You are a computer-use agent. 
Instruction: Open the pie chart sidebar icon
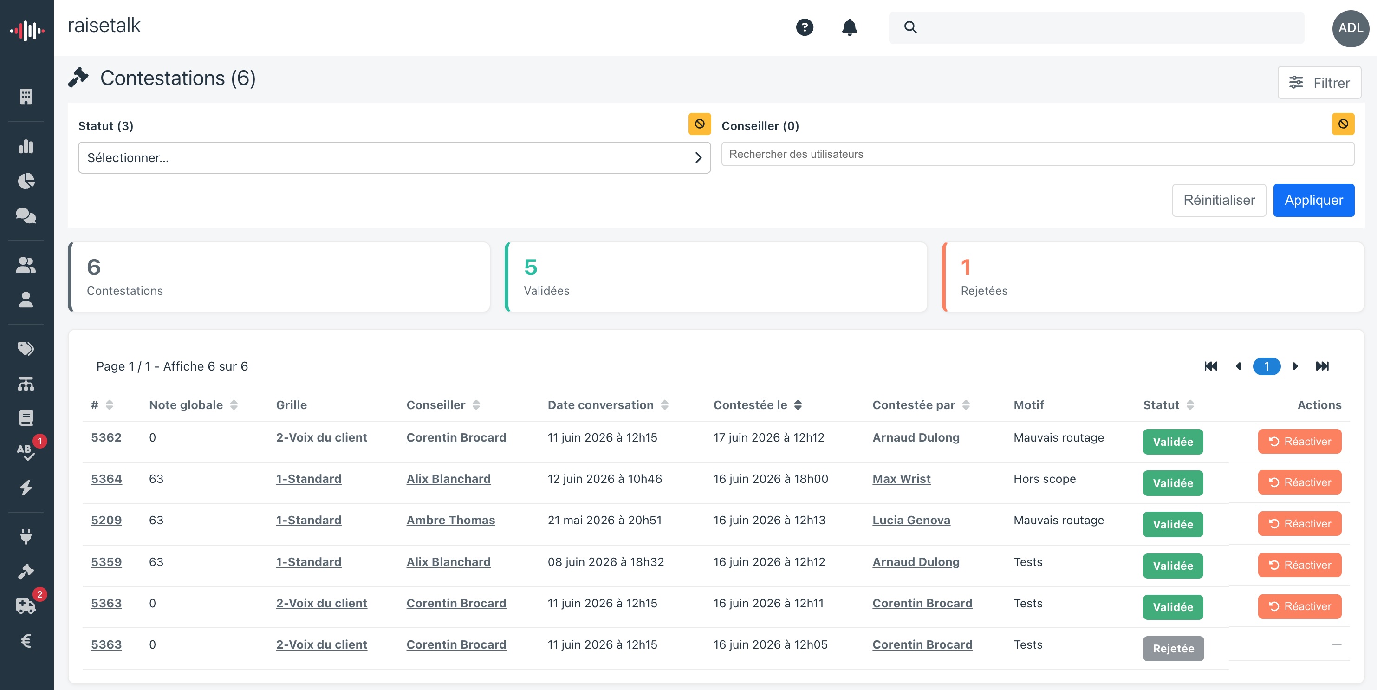coord(26,181)
